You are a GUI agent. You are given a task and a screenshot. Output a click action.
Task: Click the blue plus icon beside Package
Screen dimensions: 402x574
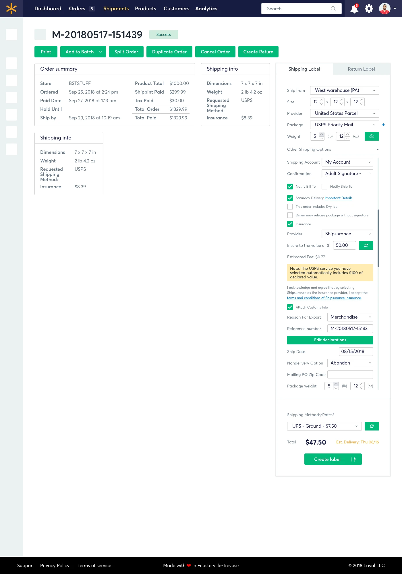(383, 125)
